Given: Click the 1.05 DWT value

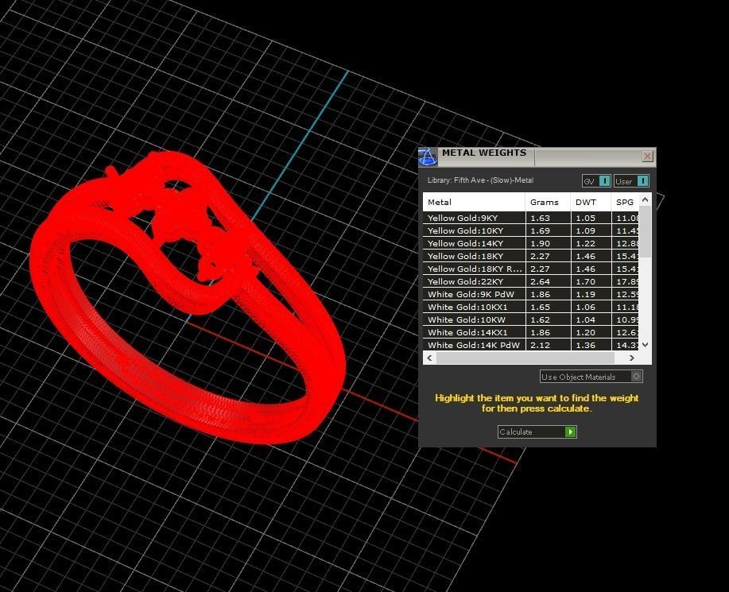Looking at the screenshot, I should (585, 218).
